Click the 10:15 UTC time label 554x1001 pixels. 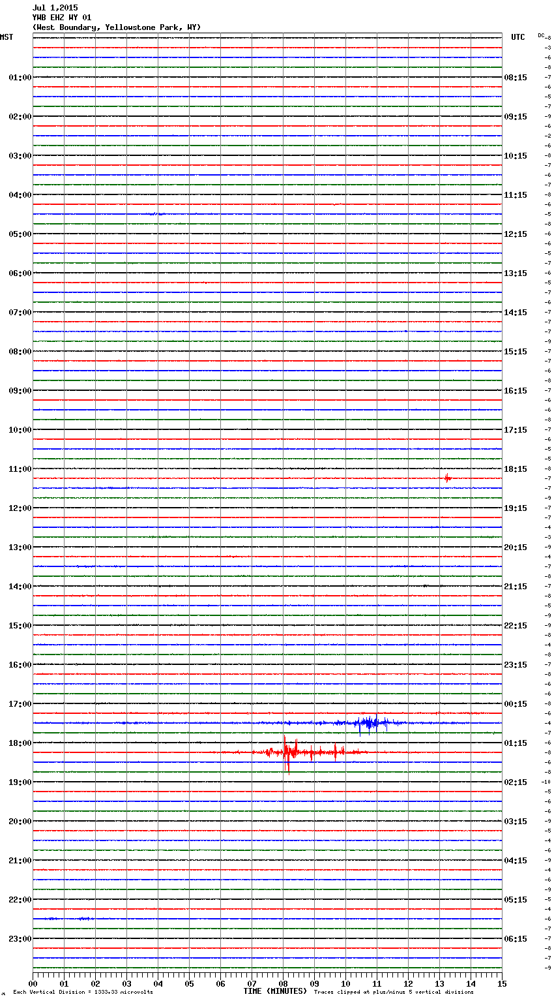click(x=516, y=156)
